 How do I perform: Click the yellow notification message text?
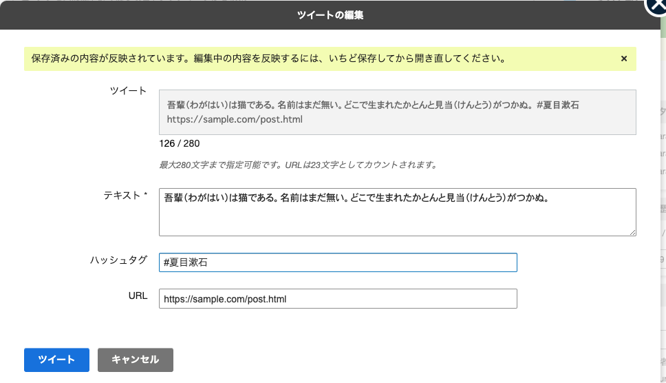click(268, 59)
